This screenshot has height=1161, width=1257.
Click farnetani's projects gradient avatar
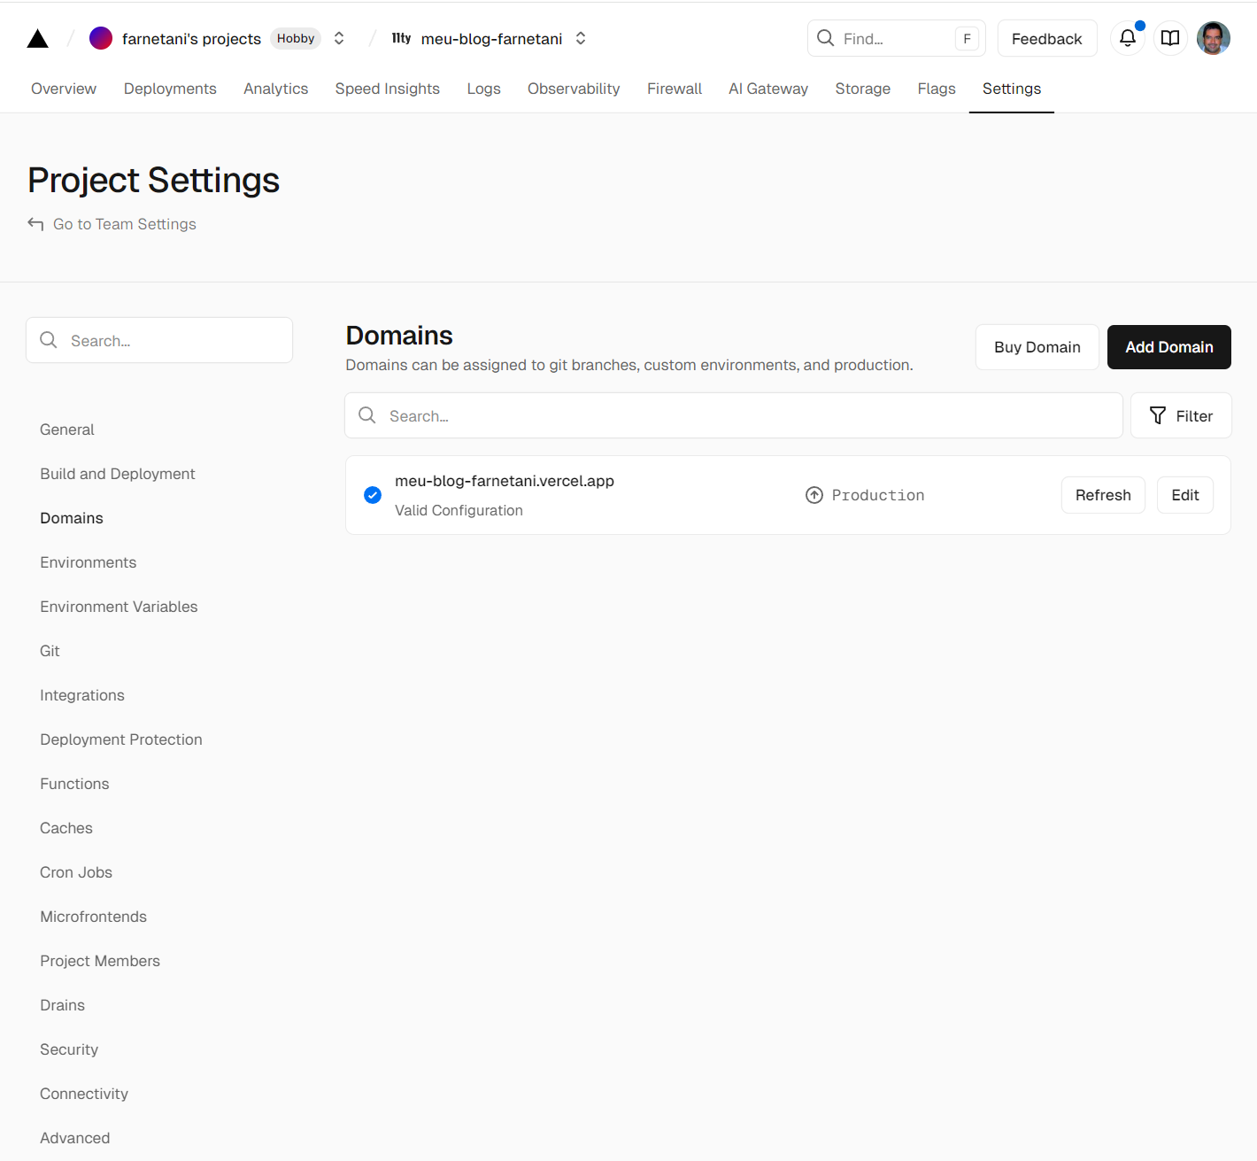point(101,38)
